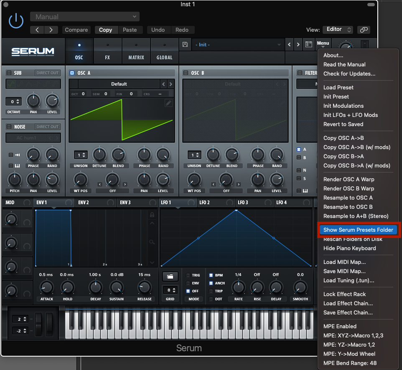Go to next preset using right arrow

point(298,45)
